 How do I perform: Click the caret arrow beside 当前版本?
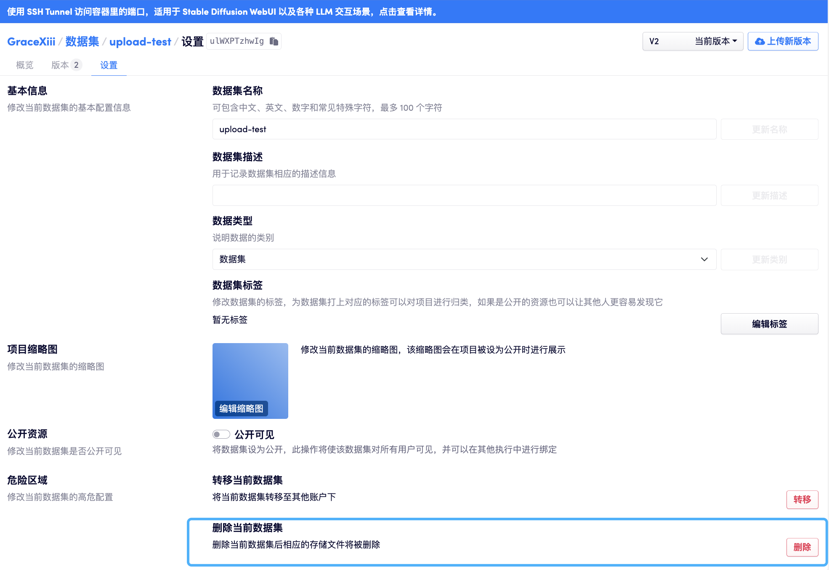pyautogui.click(x=735, y=41)
